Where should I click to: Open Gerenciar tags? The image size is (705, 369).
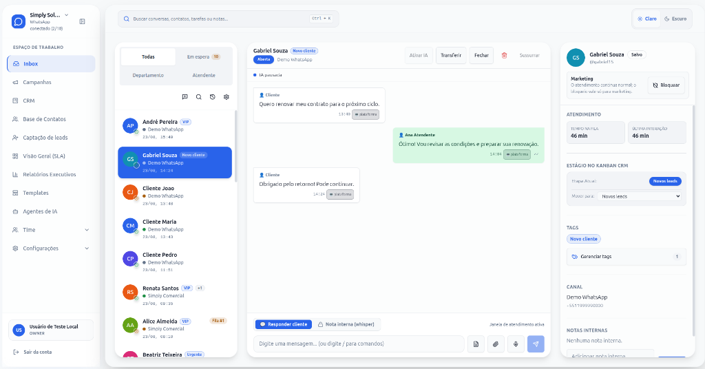[x=627, y=257]
